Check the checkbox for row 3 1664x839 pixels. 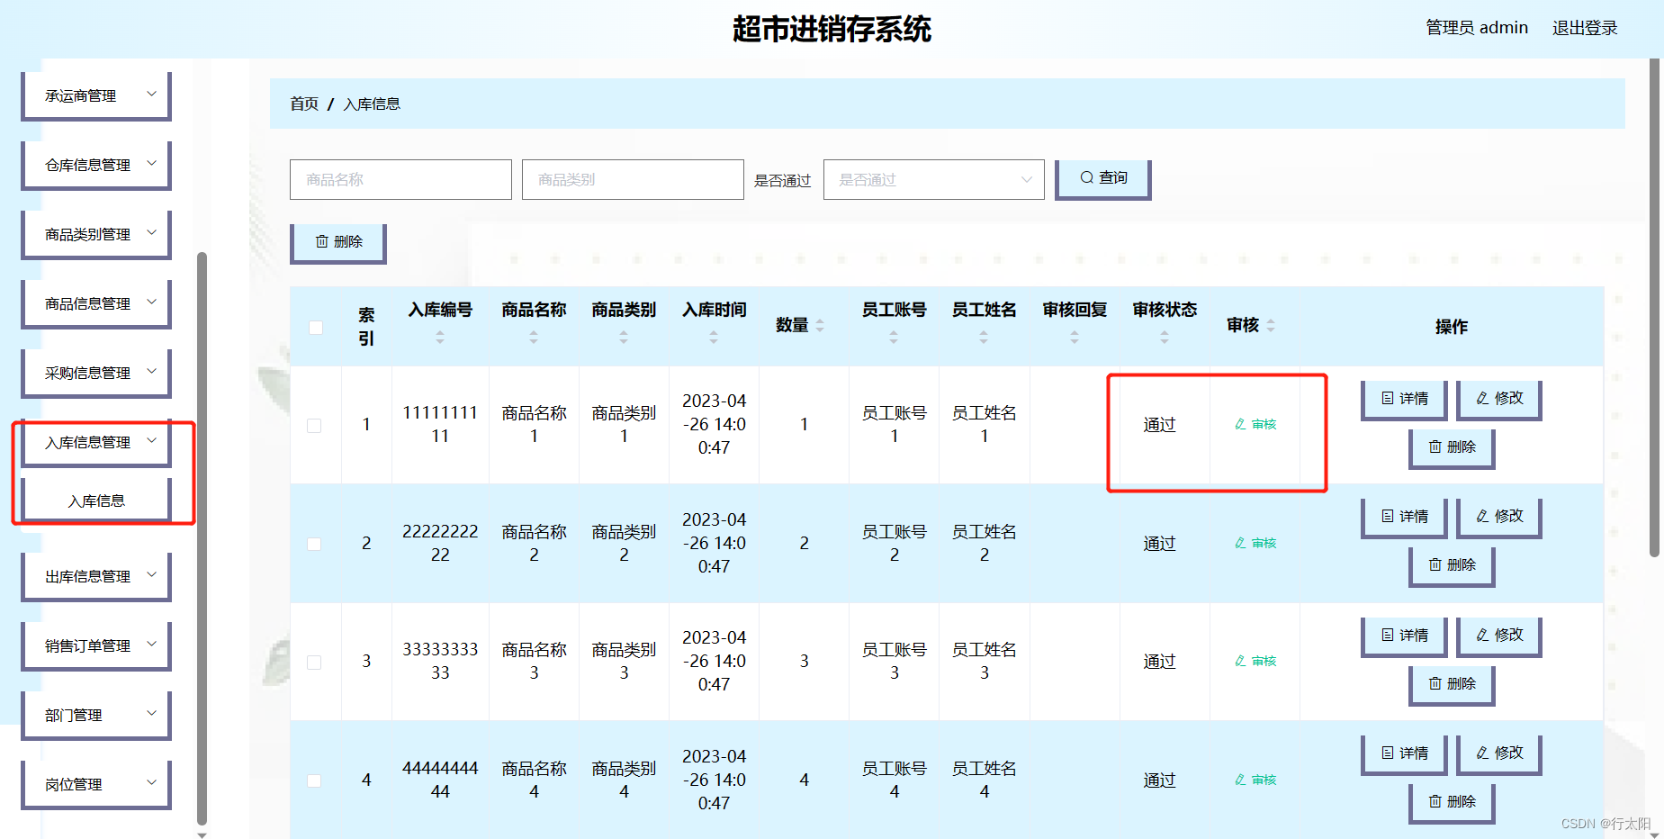(x=314, y=663)
